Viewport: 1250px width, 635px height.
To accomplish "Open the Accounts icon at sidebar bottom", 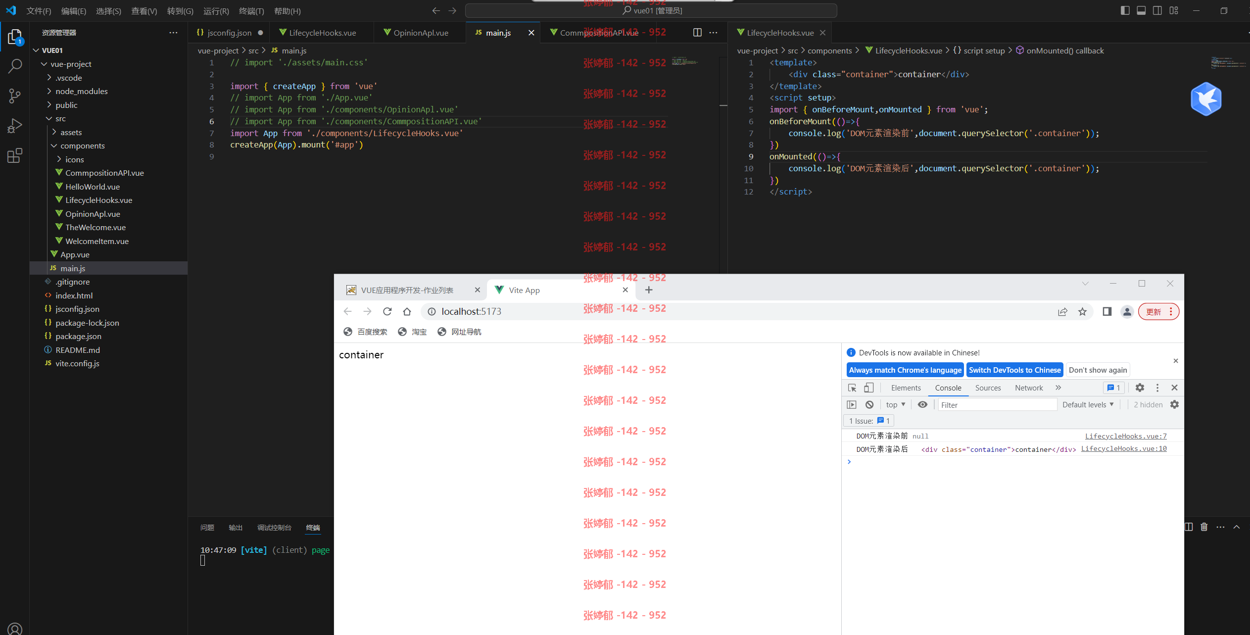I will point(15,629).
